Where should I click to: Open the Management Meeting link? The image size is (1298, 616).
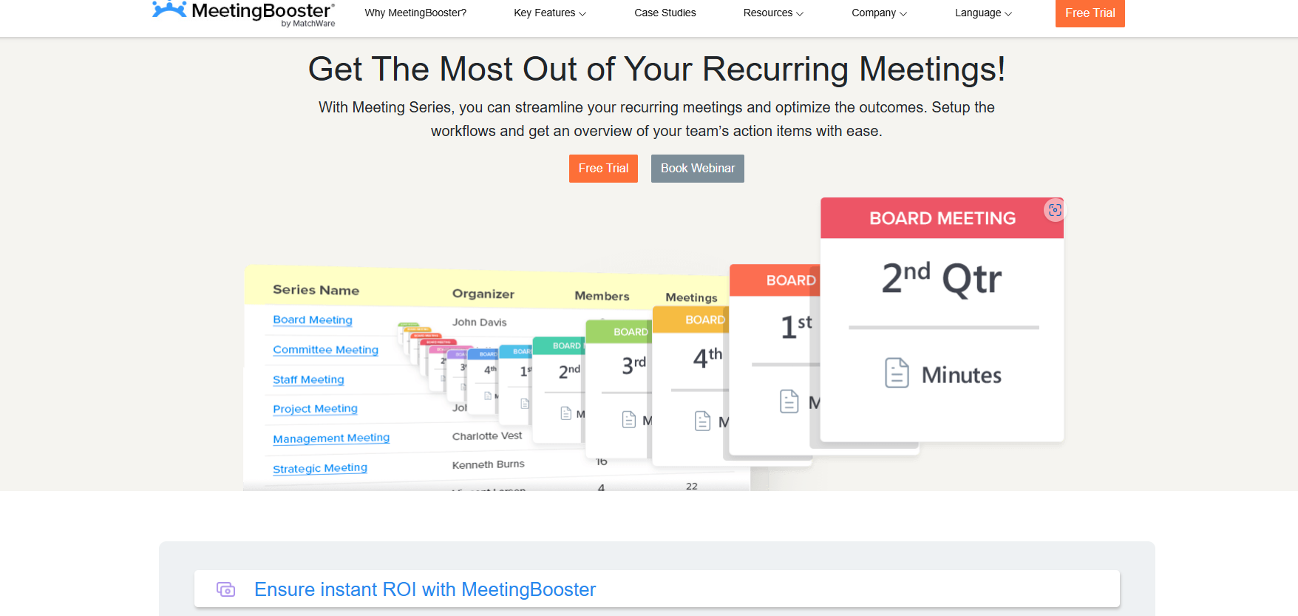(x=331, y=439)
